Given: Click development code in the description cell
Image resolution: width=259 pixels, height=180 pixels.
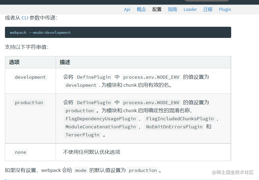Looking at the screenshot, I should [x=81, y=85].
